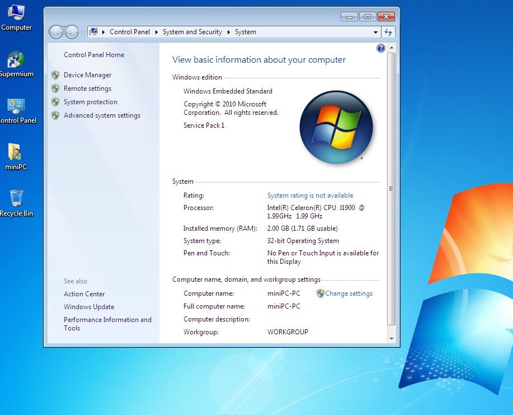Image resolution: width=513 pixels, height=415 pixels.
Task: Click the computer icon in address bar
Action: (94, 32)
